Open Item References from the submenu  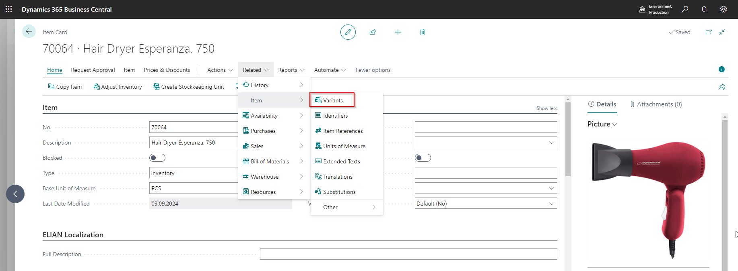tap(347, 131)
